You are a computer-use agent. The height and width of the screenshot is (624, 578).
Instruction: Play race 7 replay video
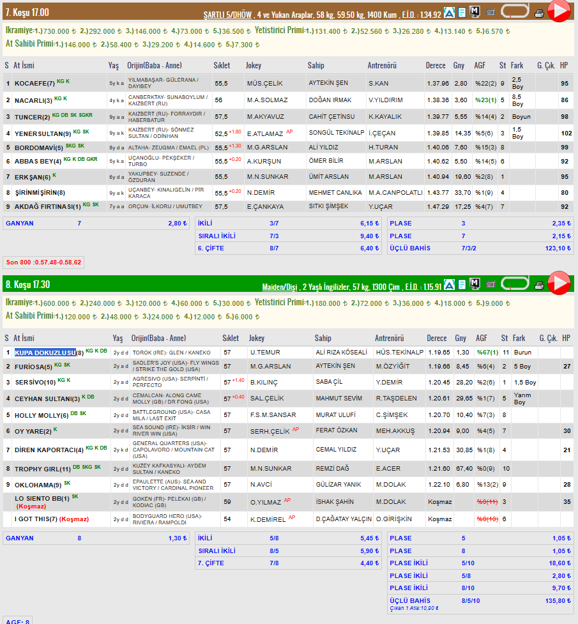coord(559,11)
